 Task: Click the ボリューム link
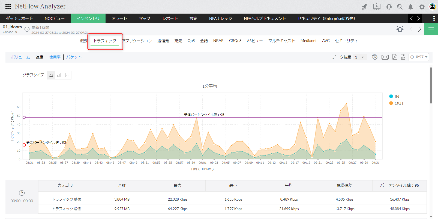[x=20, y=57]
